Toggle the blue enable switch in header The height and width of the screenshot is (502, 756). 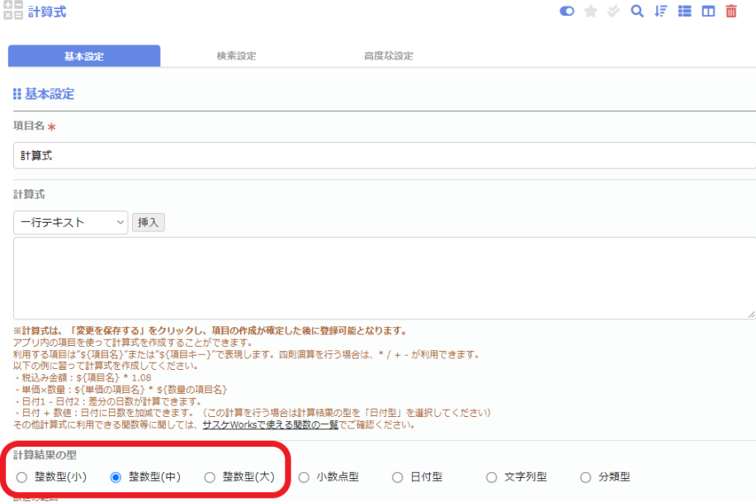point(566,12)
